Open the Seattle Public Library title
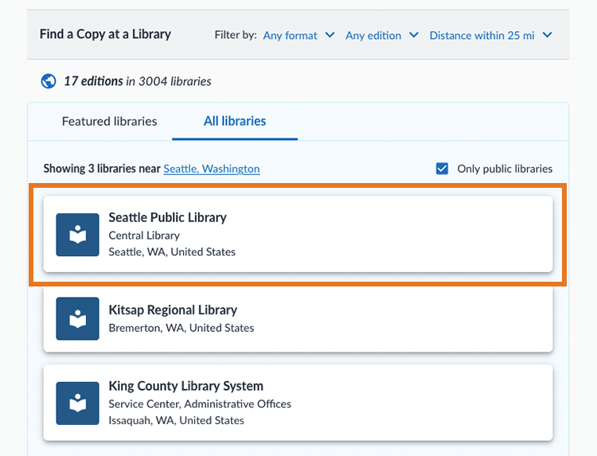 coord(167,217)
